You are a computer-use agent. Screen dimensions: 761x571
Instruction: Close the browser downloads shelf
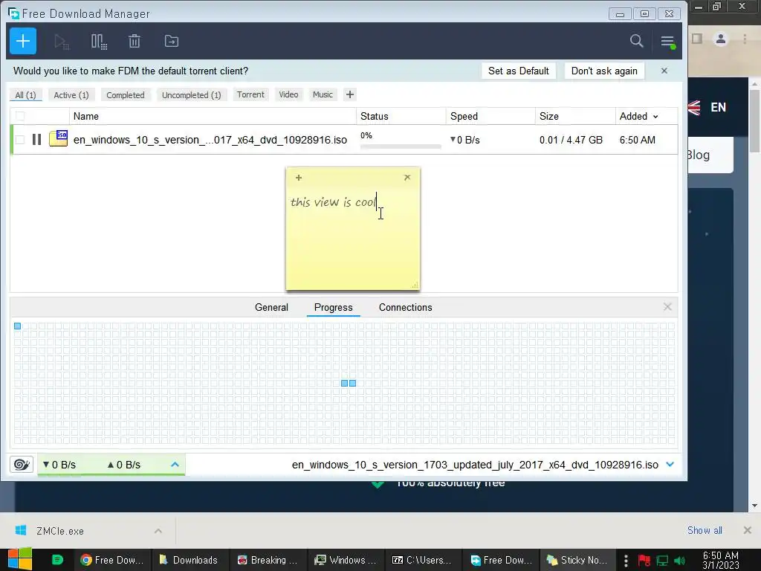pyautogui.click(x=748, y=530)
